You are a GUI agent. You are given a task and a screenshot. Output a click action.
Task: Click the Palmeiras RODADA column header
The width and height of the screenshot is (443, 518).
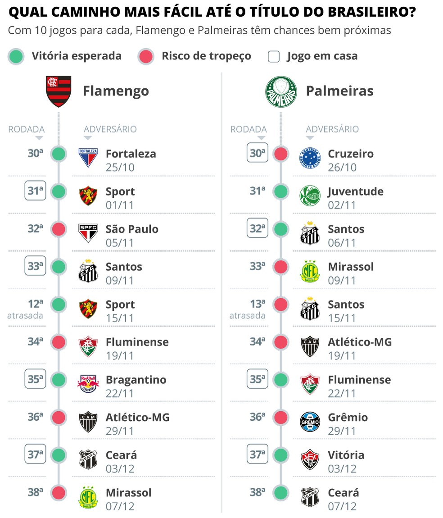pyautogui.click(x=249, y=129)
